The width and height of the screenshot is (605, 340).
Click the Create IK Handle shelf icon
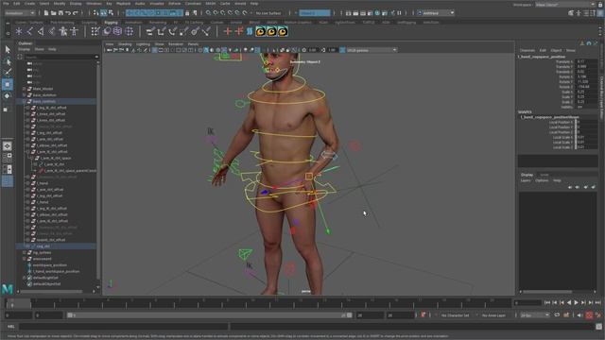coord(41,31)
